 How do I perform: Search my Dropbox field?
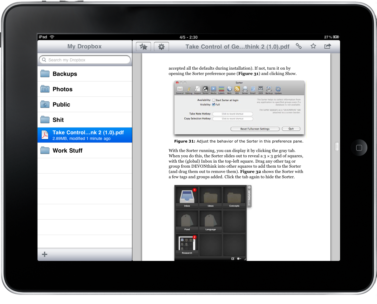(85, 60)
